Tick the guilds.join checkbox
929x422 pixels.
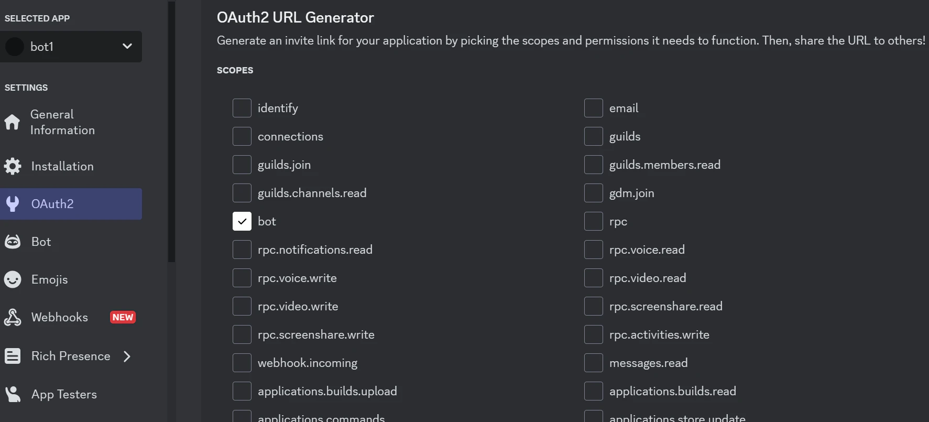pyautogui.click(x=242, y=165)
